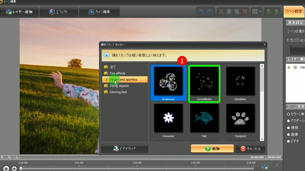Click the keyframe timeline slider handle
Image resolution: width=305 pixels, height=171 pixels.
click(21, 168)
